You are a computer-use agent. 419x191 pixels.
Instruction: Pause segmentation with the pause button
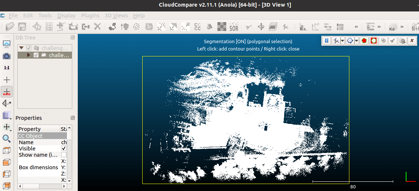(327, 41)
